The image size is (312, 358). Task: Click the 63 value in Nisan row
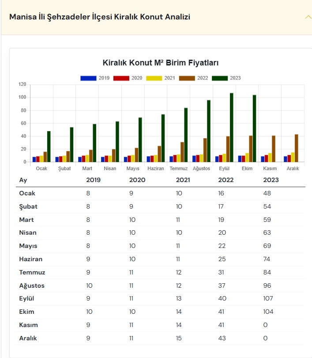tap(267, 232)
